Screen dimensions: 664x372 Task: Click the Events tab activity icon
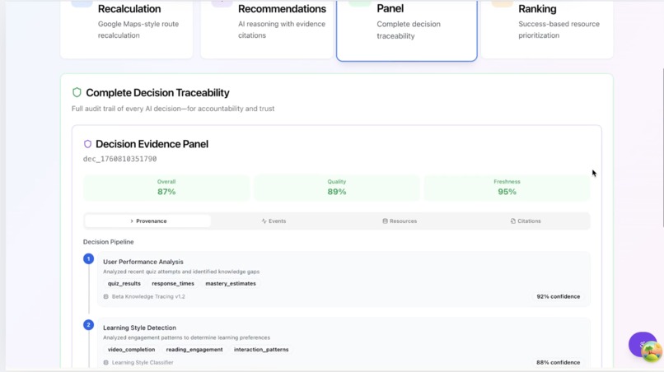[x=264, y=221]
